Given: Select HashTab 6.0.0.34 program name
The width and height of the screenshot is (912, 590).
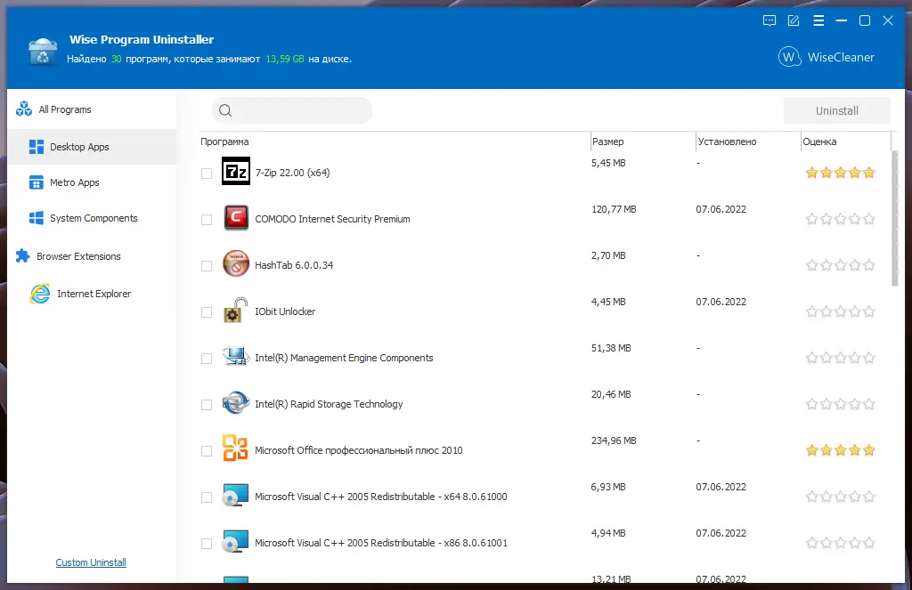Looking at the screenshot, I should click(x=294, y=265).
